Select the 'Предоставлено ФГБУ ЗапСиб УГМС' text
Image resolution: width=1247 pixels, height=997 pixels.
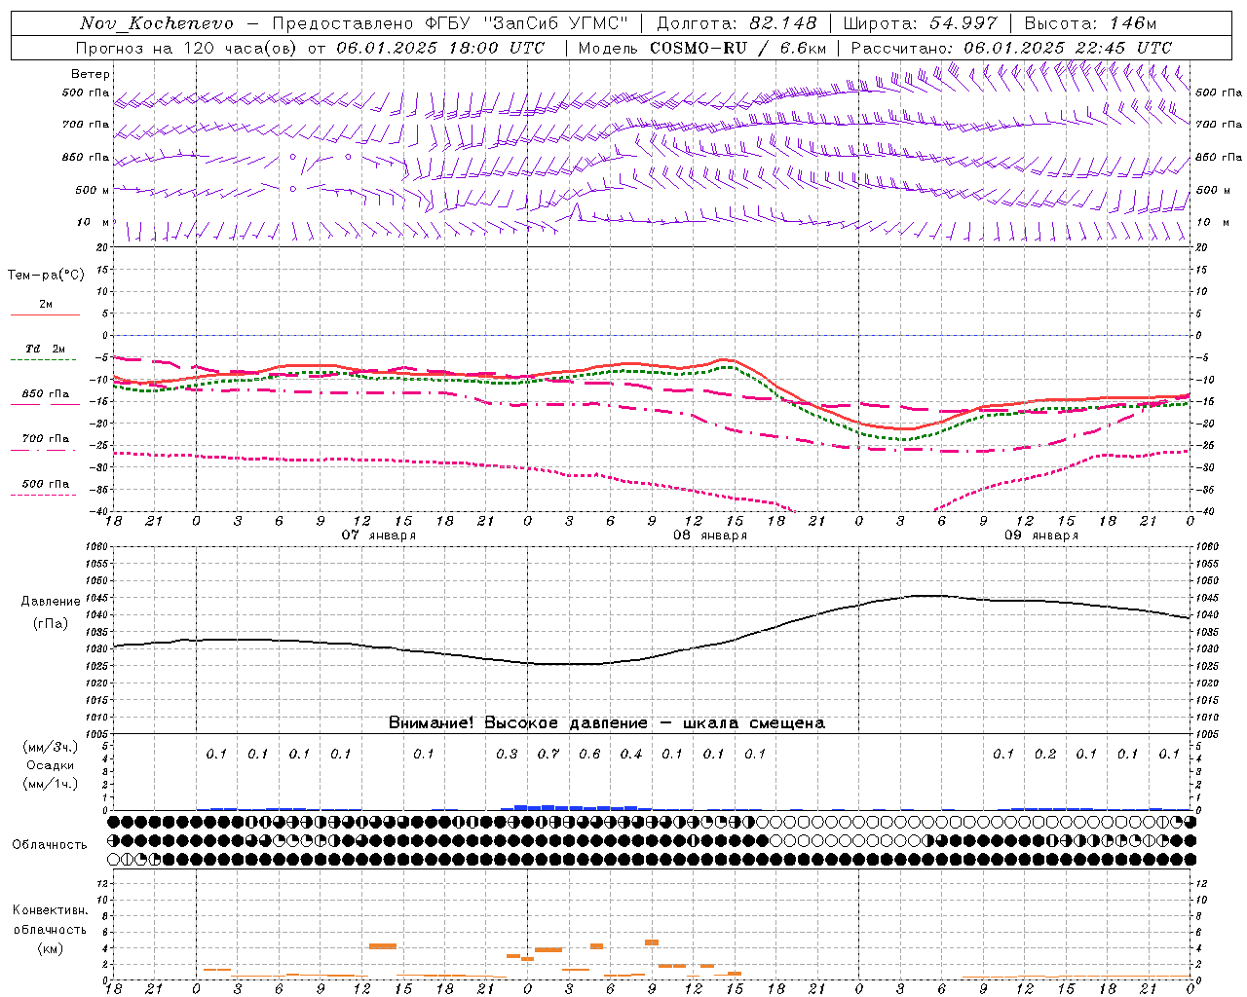coord(450,23)
